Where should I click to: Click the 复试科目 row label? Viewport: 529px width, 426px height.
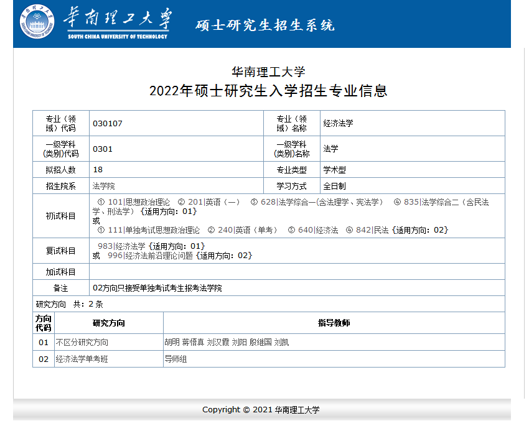[x=61, y=251]
